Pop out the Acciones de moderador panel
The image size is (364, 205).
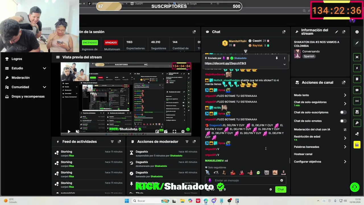[x=194, y=142]
